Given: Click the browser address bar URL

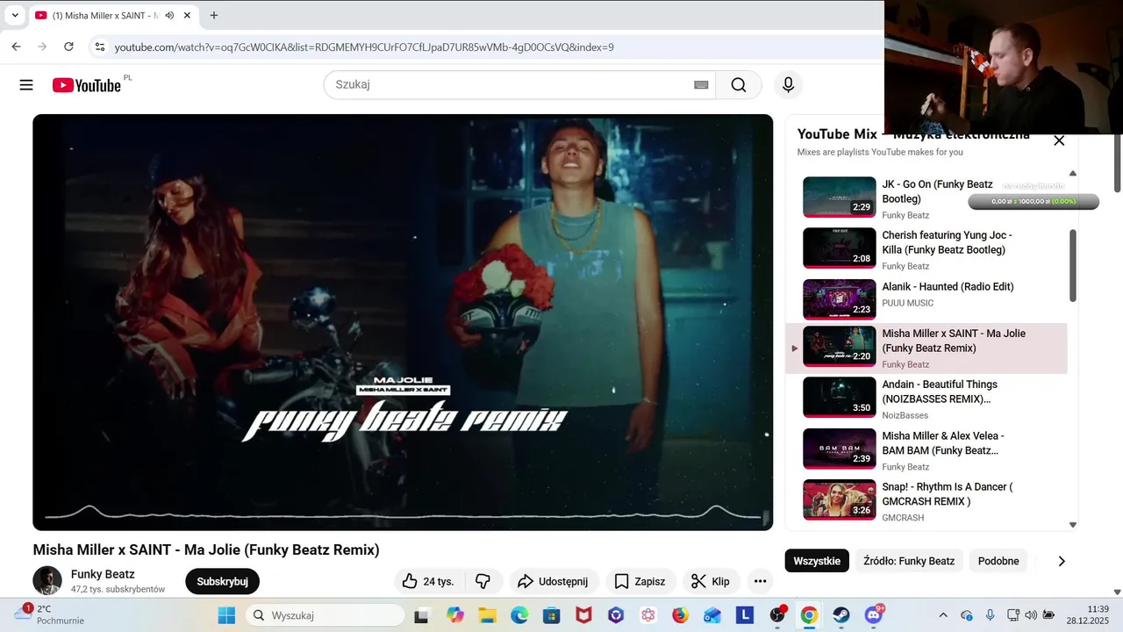Looking at the screenshot, I should pos(364,47).
